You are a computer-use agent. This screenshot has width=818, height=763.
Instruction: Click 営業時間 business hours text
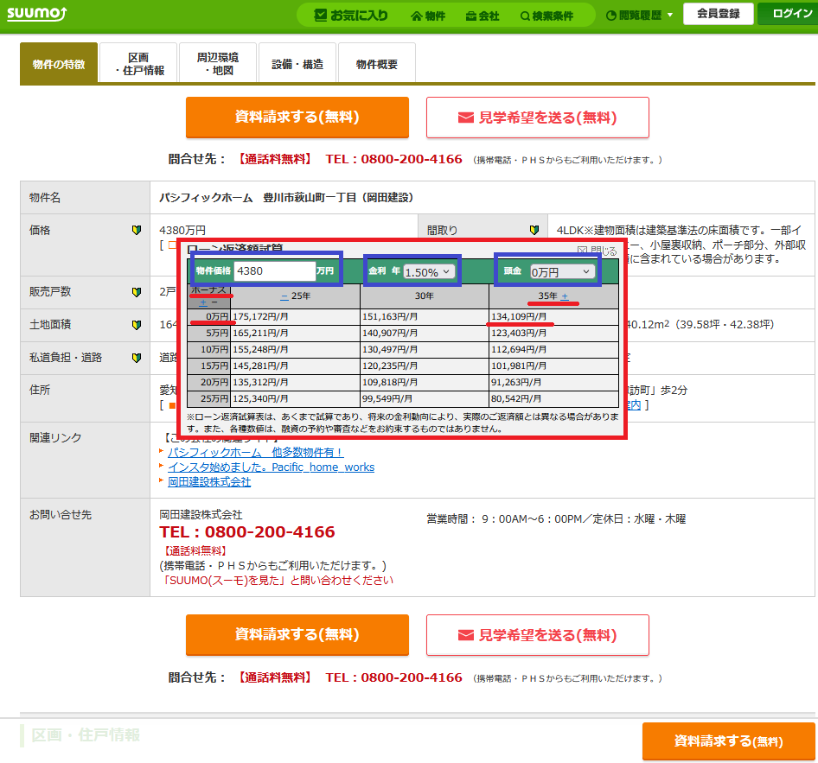556,519
